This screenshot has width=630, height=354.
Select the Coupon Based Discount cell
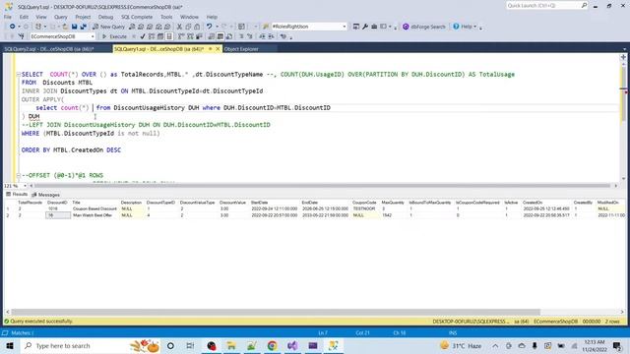pos(94,208)
